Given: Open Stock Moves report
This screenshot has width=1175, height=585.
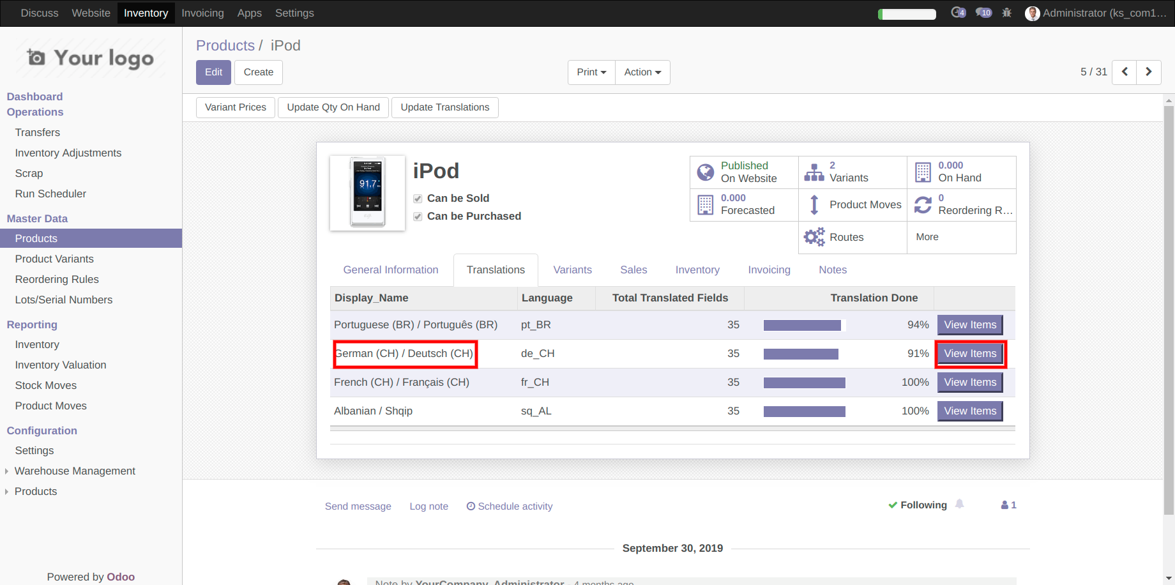Looking at the screenshot, I should click(x=46, y=385).
